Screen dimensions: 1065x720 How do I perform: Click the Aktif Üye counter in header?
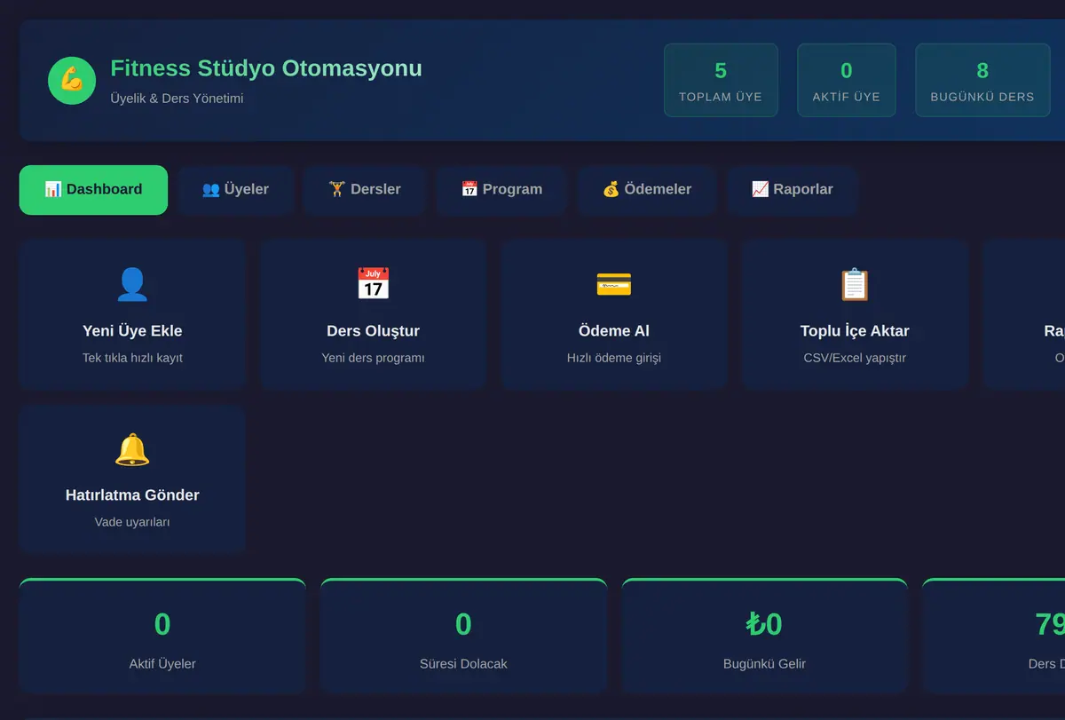(x=847, y=80)
